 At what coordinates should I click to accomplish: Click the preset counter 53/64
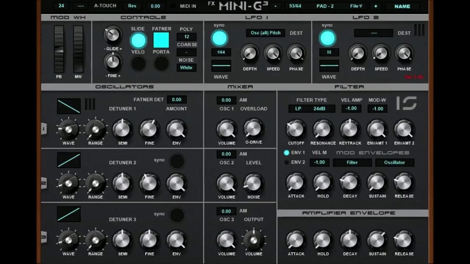pyautogui.click(x=295, y=6)
